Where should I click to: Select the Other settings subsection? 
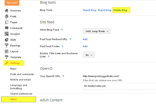pyautogui.click(x=19, y=99)
